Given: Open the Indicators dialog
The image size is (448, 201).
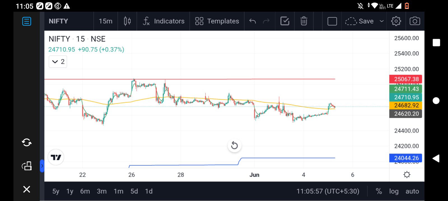Looking at the screenshot, I should (x=164, y=21).
